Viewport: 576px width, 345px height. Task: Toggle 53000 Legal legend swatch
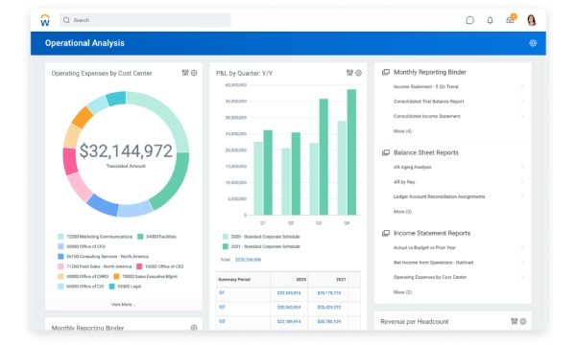click(x=112, y=287)
